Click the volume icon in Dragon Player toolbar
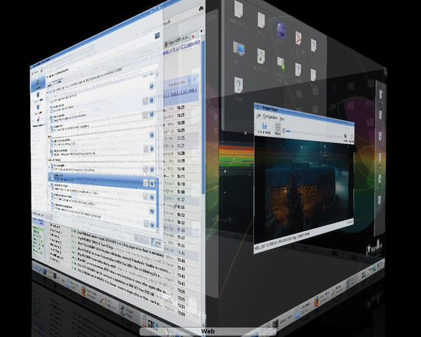Screen dimensions: 421x337 tap(345, 138)
